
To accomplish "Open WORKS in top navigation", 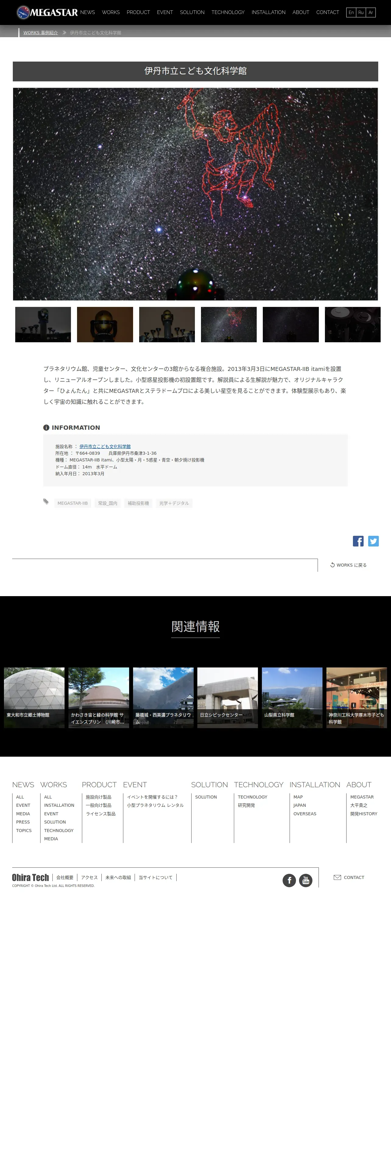I will 111,12.
